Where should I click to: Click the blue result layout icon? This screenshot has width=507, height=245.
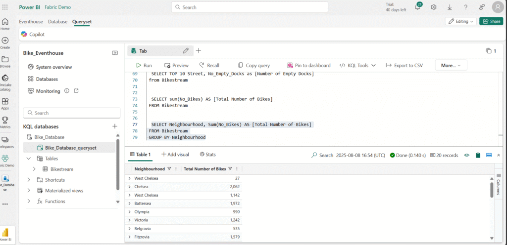point(489,155)
